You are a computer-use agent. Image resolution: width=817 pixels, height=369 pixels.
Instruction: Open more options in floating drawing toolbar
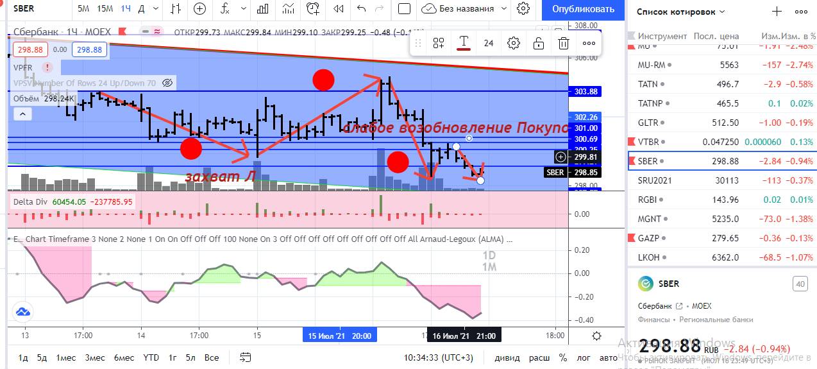pos(589,43)
